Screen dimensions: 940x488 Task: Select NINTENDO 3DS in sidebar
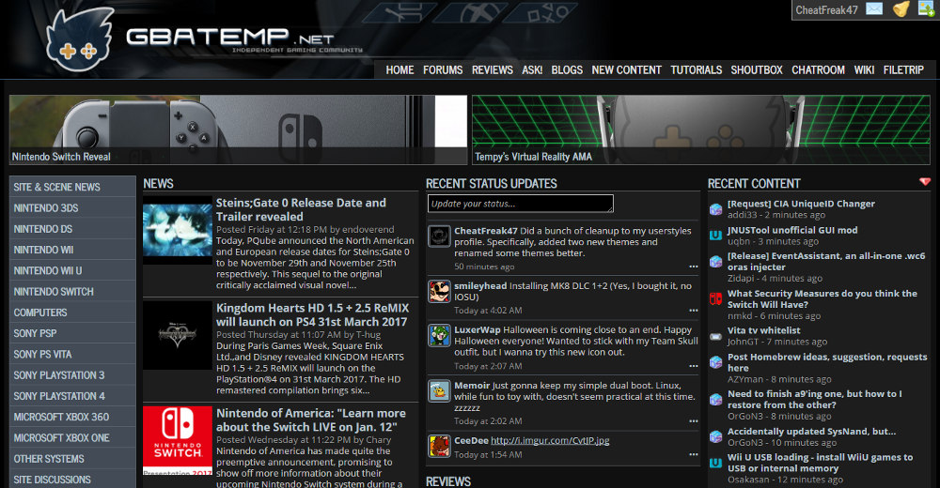point(72,207)
